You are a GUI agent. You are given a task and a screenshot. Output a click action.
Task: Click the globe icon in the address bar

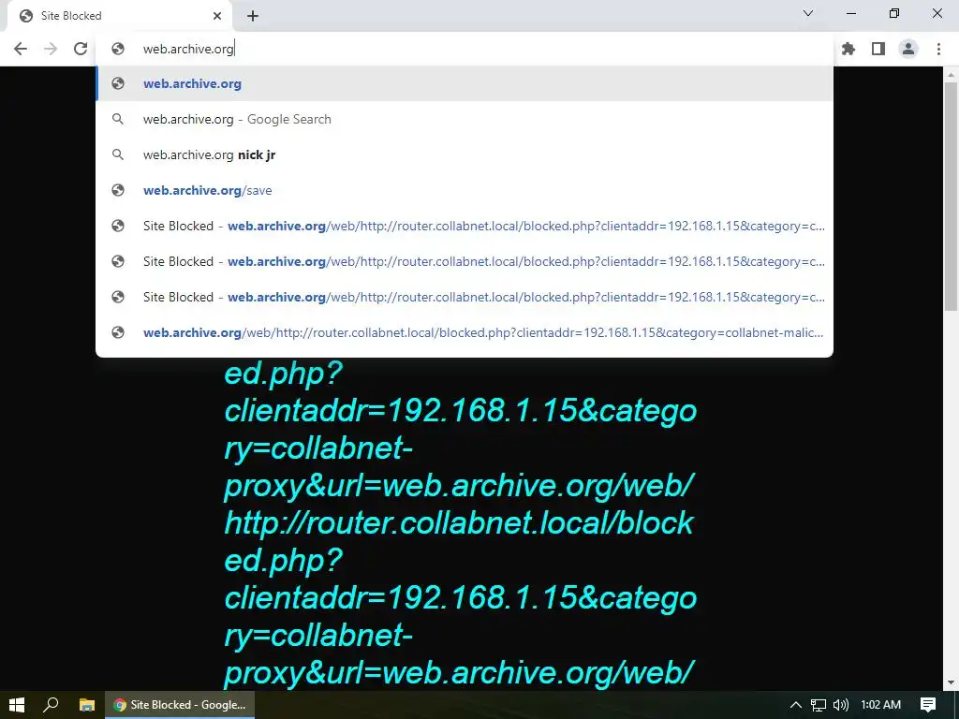click(x=118, y=49)
